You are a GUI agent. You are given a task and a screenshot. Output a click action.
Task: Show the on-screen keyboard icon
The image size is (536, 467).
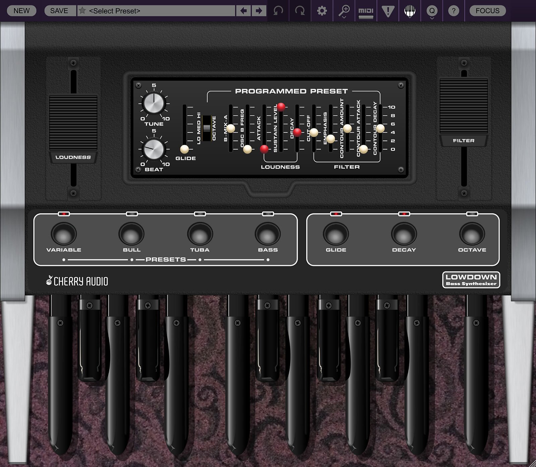pos(410,11)
